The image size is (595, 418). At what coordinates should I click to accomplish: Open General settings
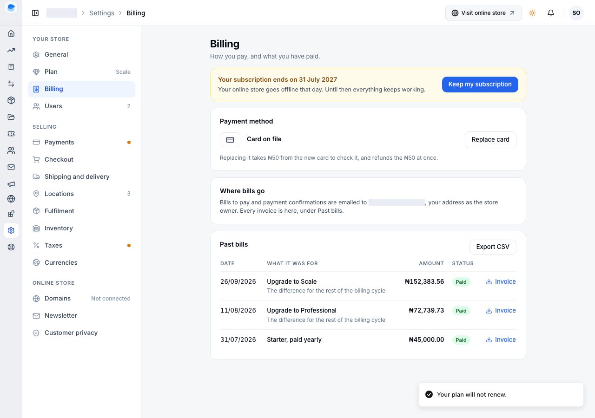(81, 54)
